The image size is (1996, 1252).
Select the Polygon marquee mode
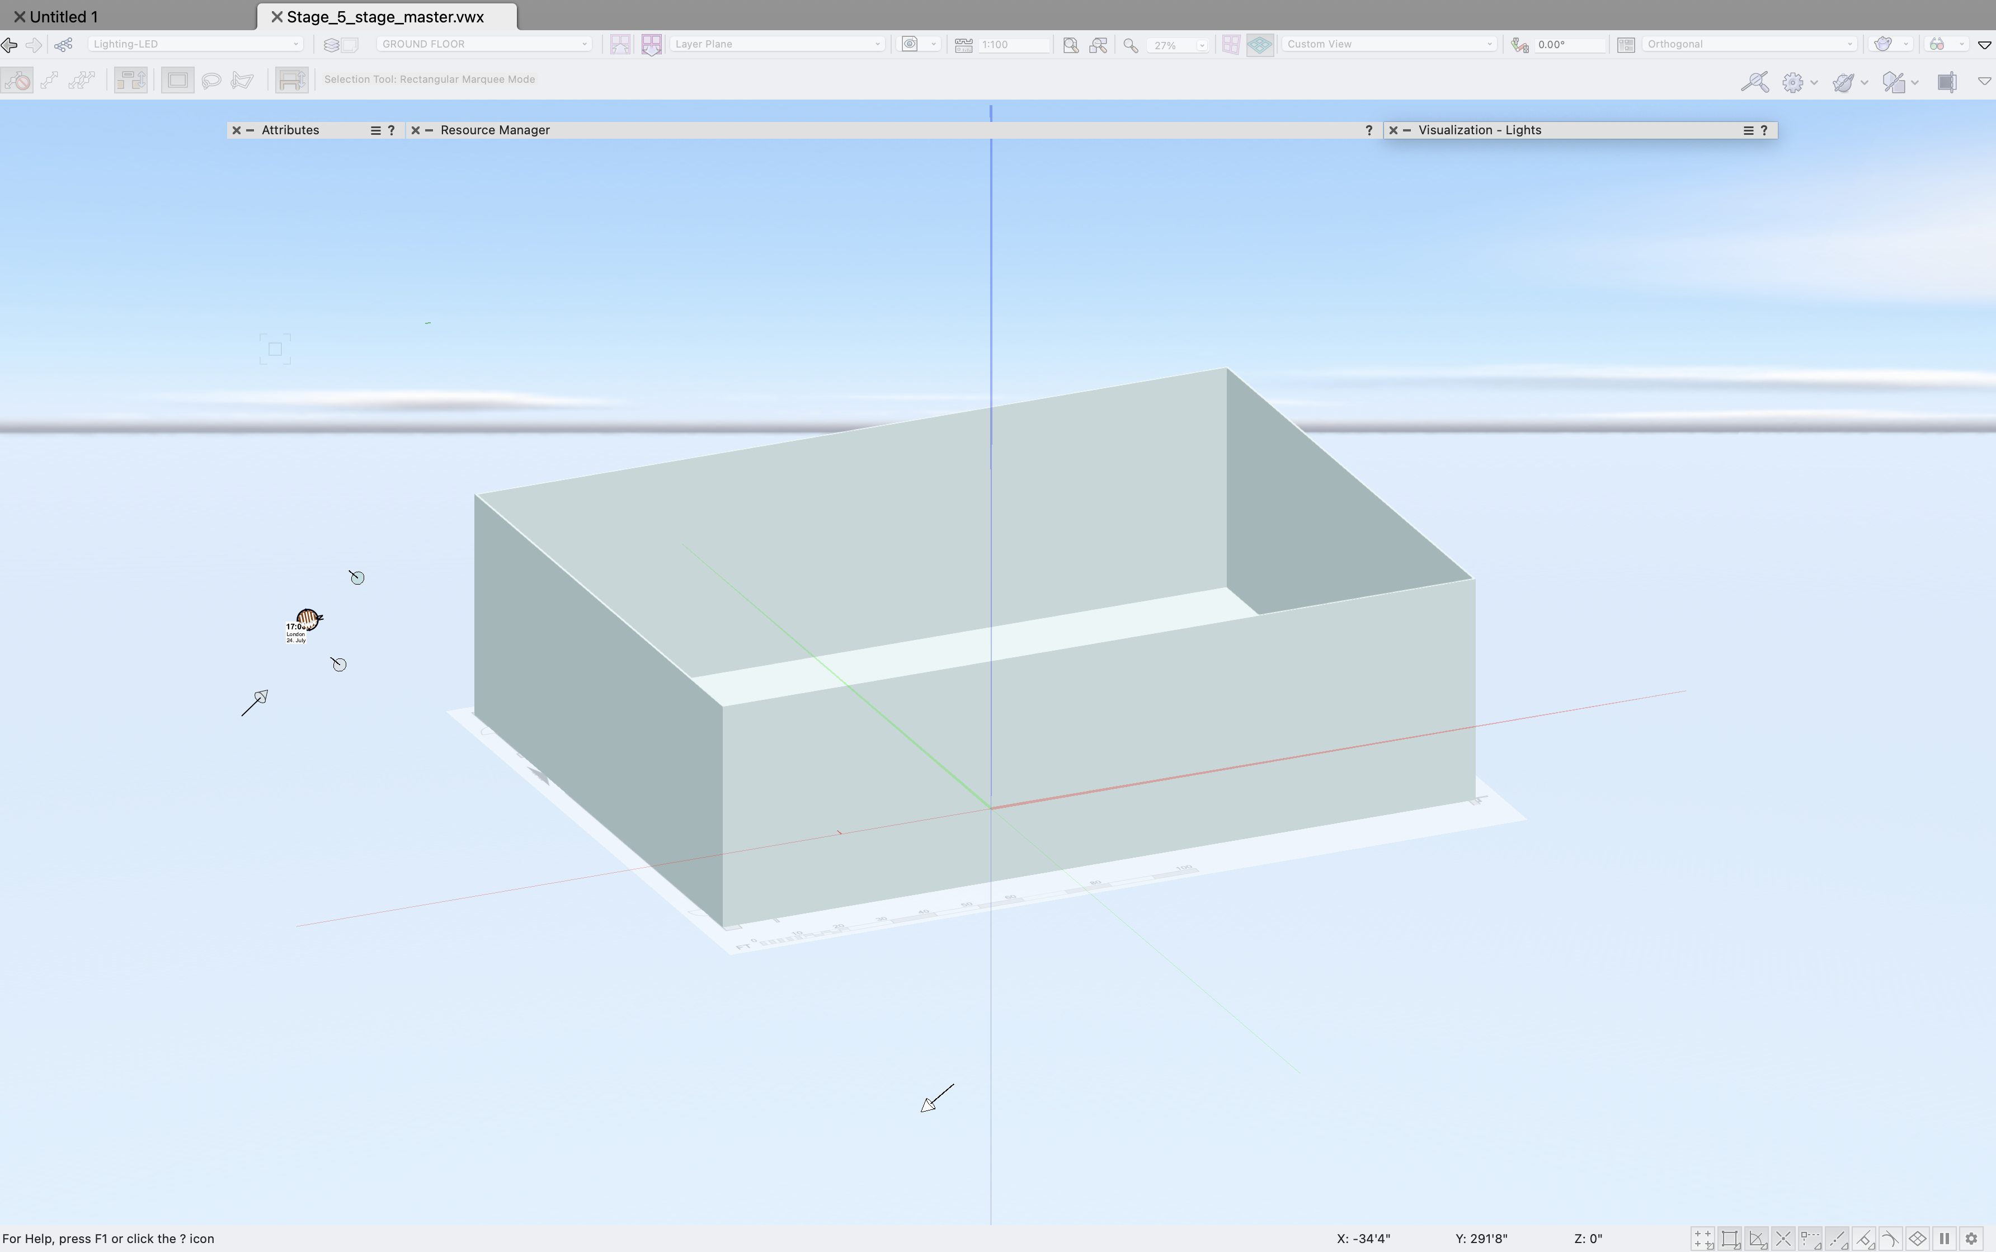click(x=243, y=79)
